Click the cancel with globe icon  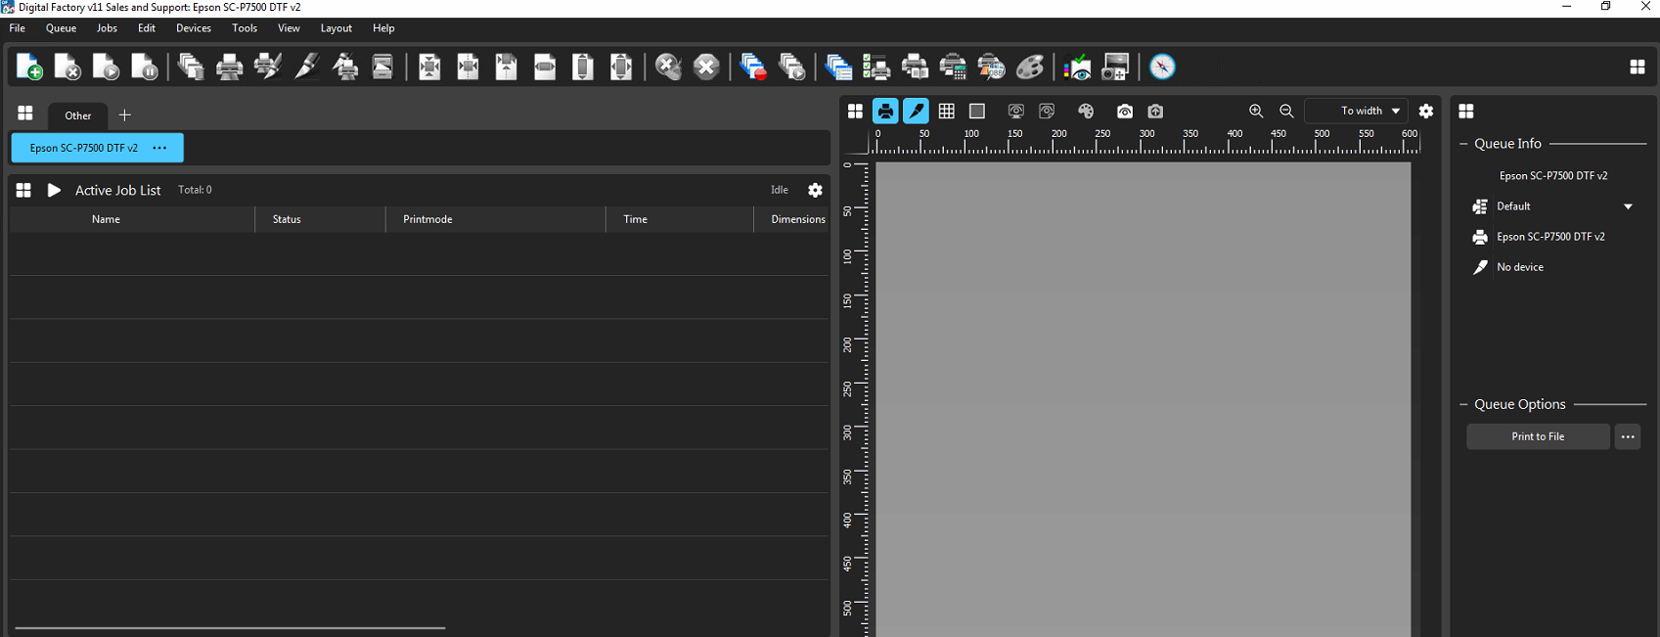coord(668,67)
